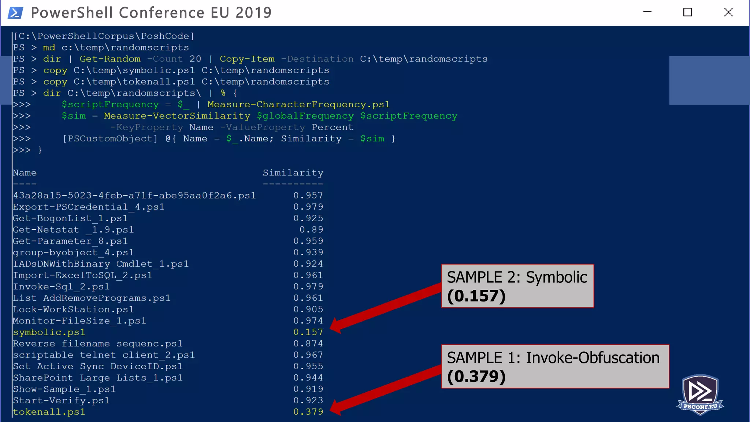Click 'Measure-CharacterFrequency.ps1' in the script
750x422 pixels.
299,104
